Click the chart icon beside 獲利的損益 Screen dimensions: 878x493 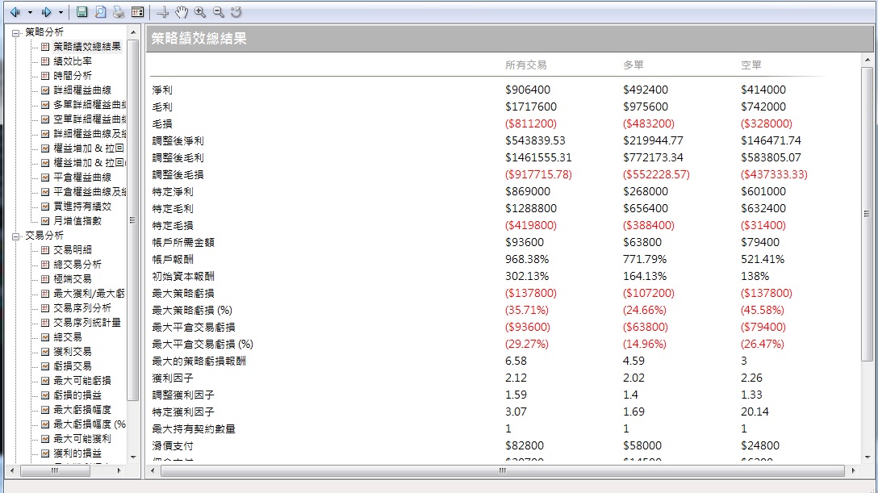point(45,453)
